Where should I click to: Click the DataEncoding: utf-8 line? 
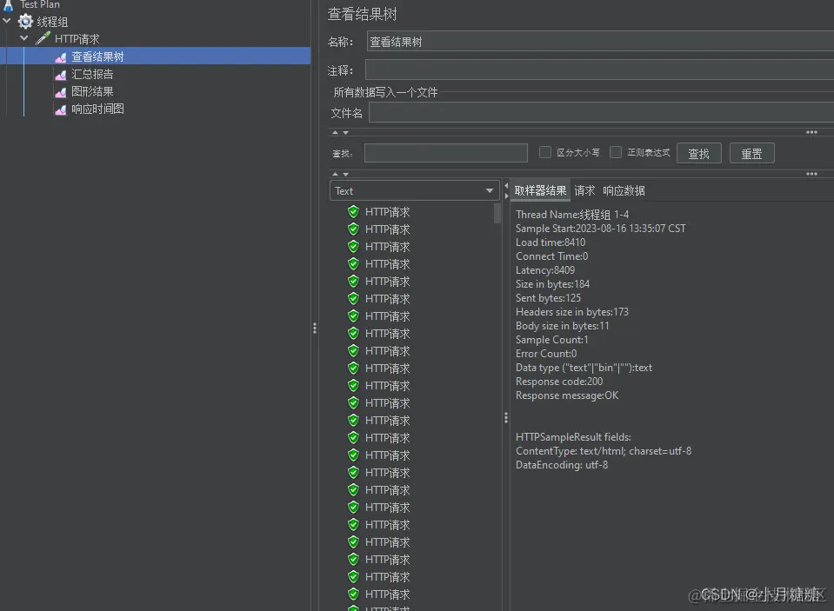pyautogui.click(x=562, y=465)
